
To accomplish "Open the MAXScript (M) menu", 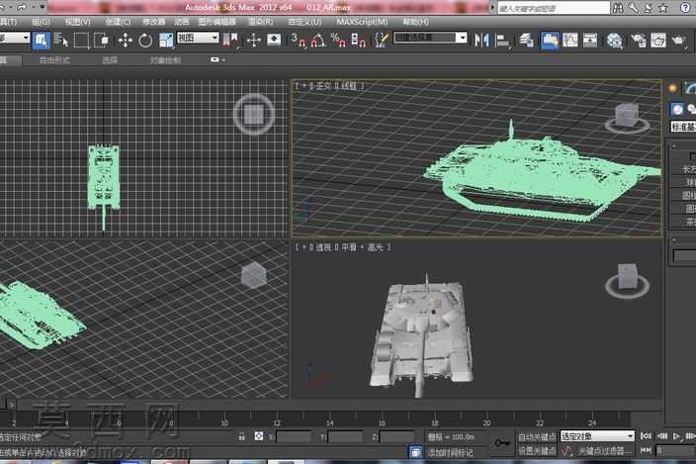I will pyautogui.click(x=362, y=22).
